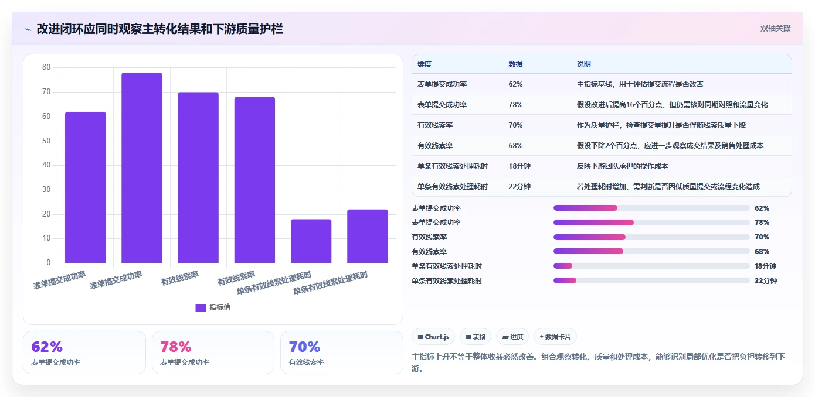Click the y-axis label 80

[x=46, y=67]
